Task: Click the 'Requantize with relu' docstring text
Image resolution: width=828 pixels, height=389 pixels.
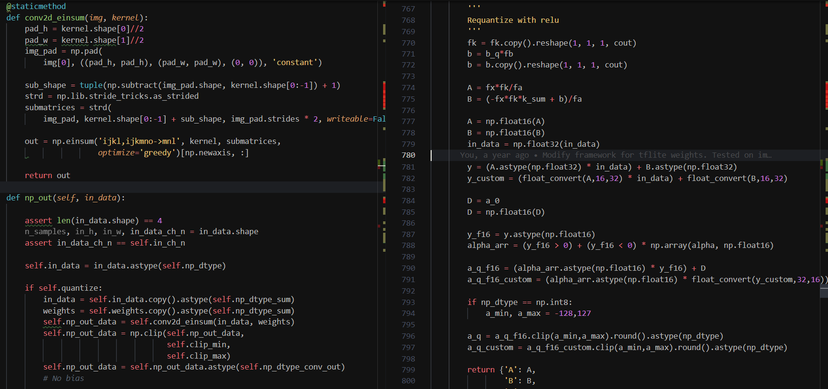Action: click(x=513, y=20)
